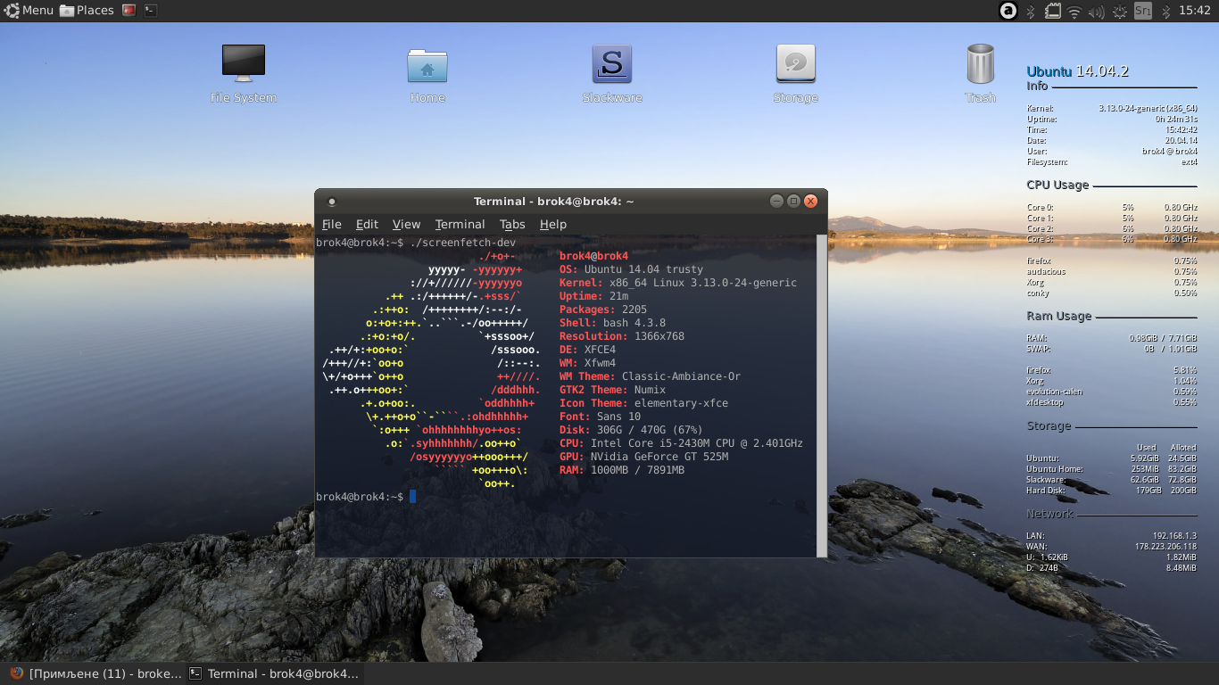Open the volume speaker indicator
The height and width of the screenshot is (685, 1219).
[1097, 12]
